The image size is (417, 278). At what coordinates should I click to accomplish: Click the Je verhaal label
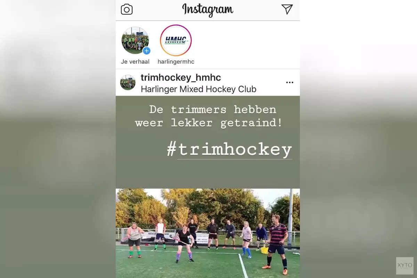click(135, 62)
